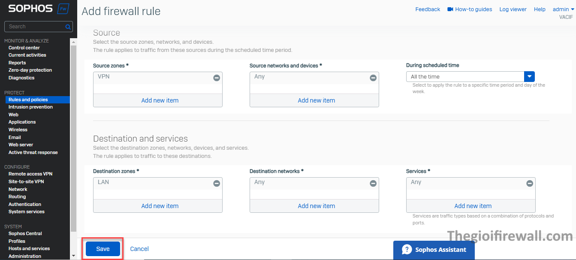
Task: Save the firewall rule
Action: tap(103, 249)
